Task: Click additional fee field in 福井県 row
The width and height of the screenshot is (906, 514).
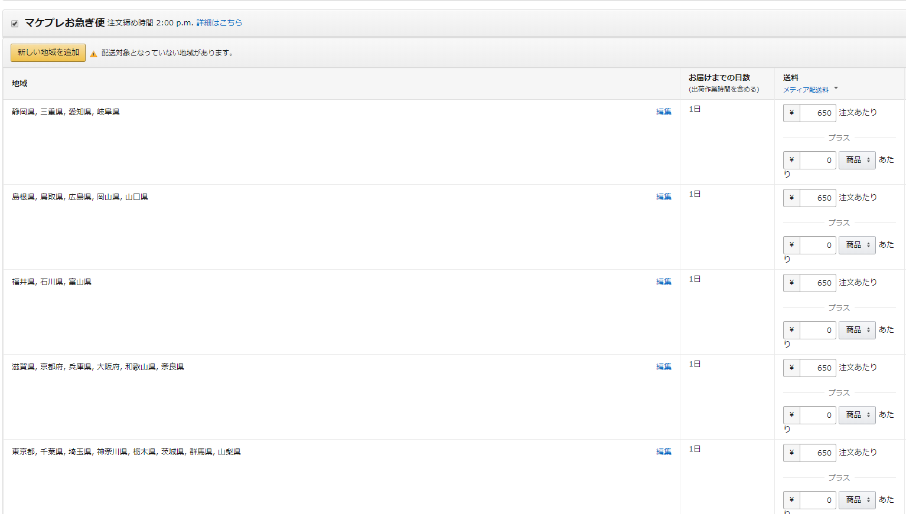Action: coord(817,330)
